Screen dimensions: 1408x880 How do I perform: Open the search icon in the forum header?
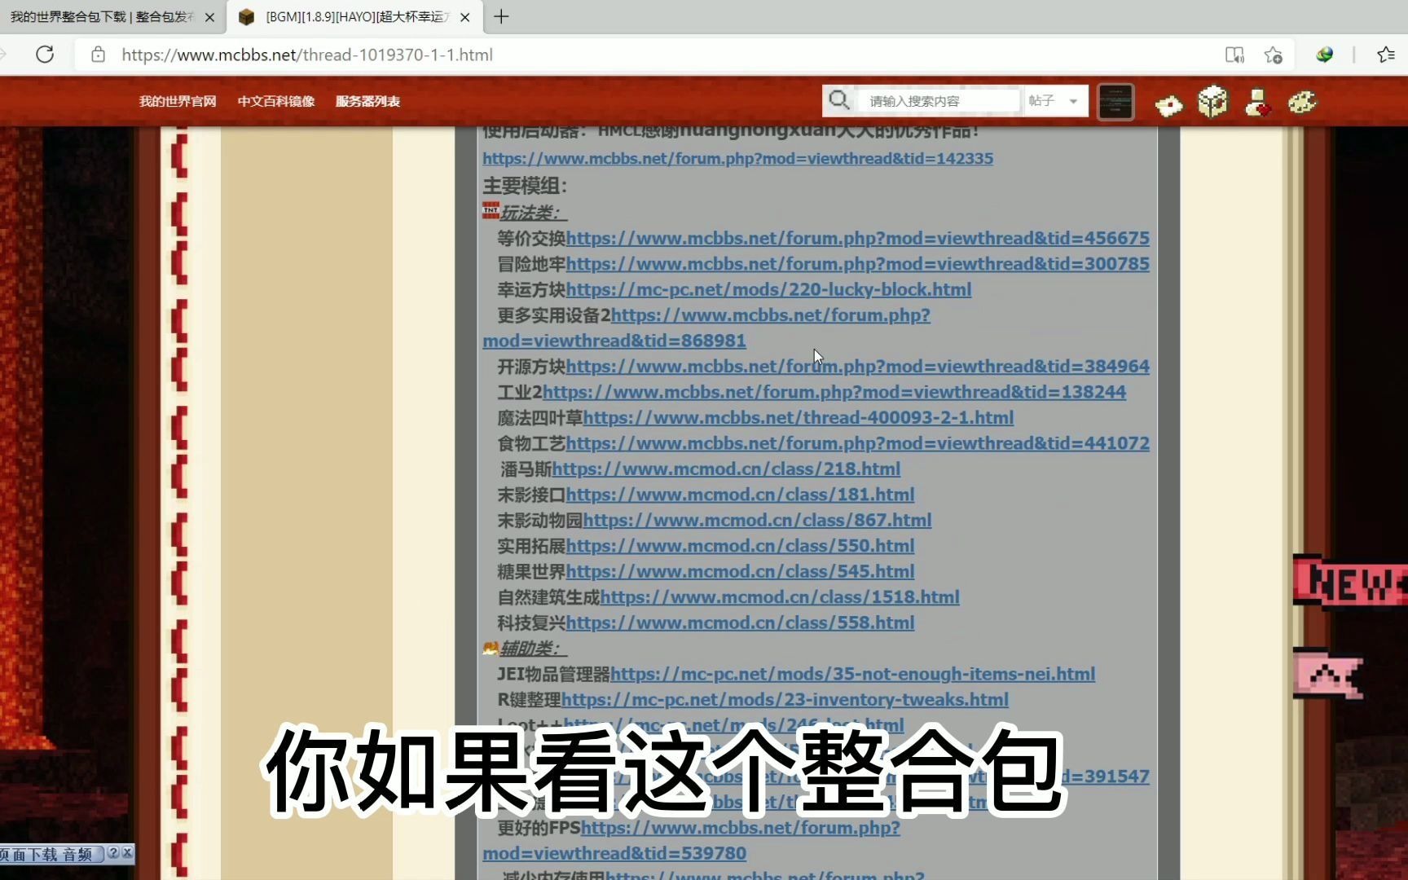[840, 100]
